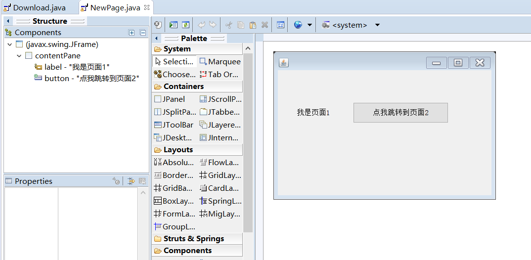Select GroupLayout in palette
Image resolution: width=531 pixels, height=260 pixels.
pyautogui.click(x=175, y=227)
